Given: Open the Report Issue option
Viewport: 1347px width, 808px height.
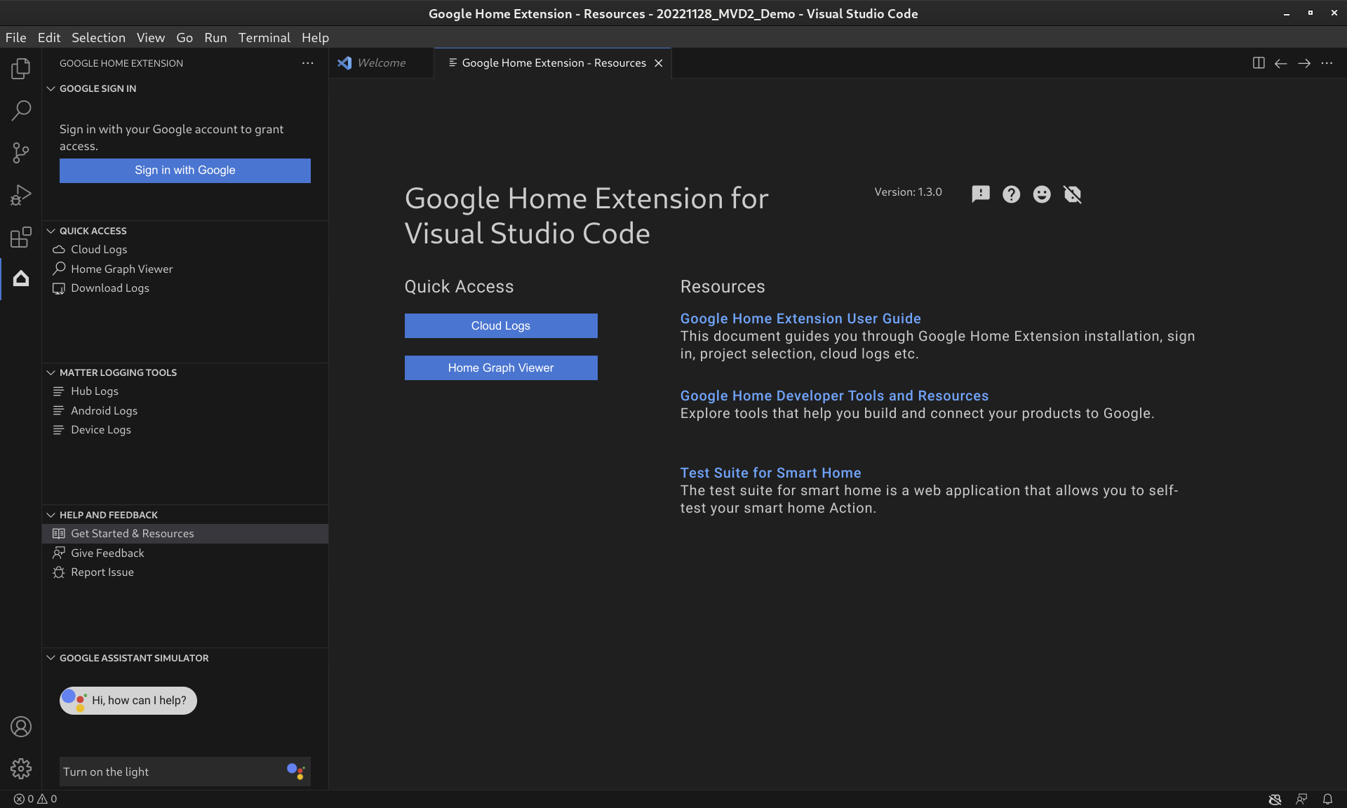Looking at the screenshot, I should coord(102,572).
